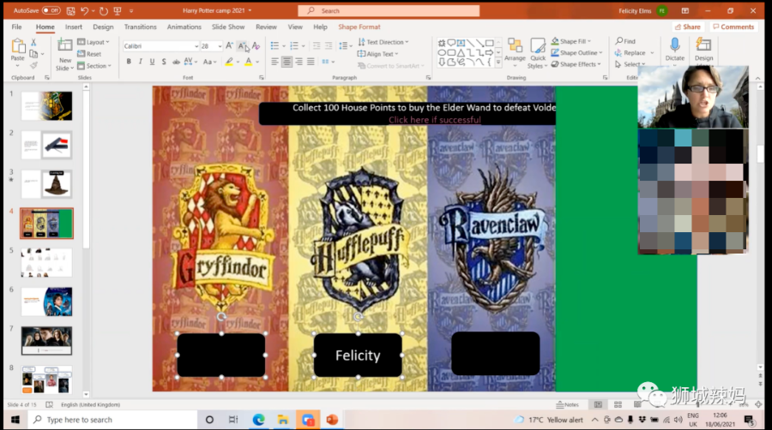Switch to the Insert tab

74,27
